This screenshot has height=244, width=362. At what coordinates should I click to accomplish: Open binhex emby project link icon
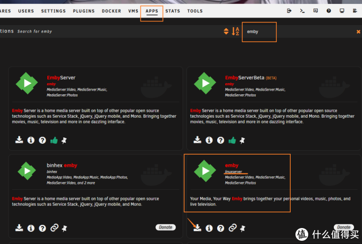pyautogui.click(x=54, y=228)
